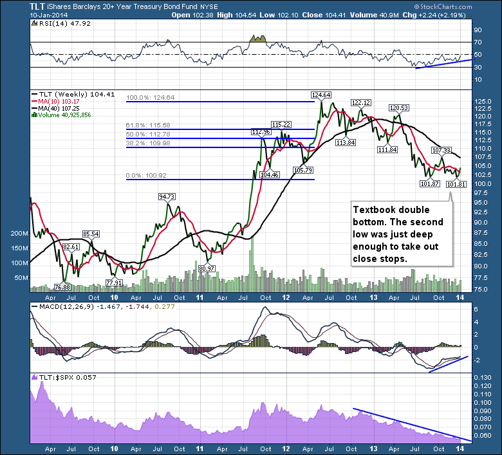
Task: Click the green up arrow beside Chg value
Action: 469,15
